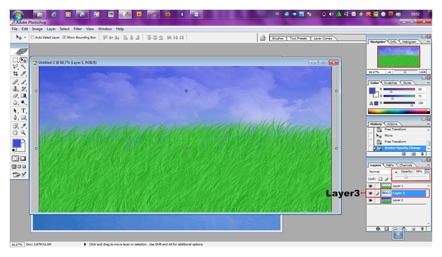Select the Move tool in the toolbox

point(23,60)
